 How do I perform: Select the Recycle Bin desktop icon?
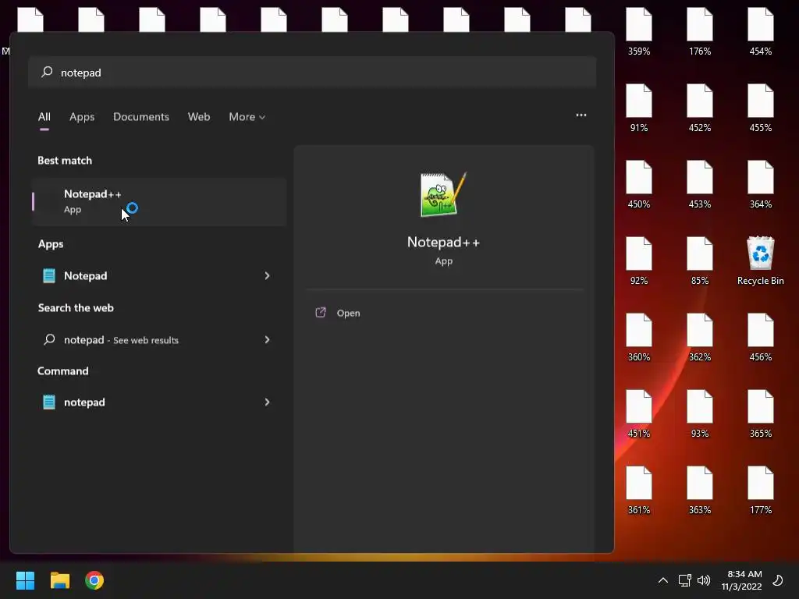coord(760,261)
